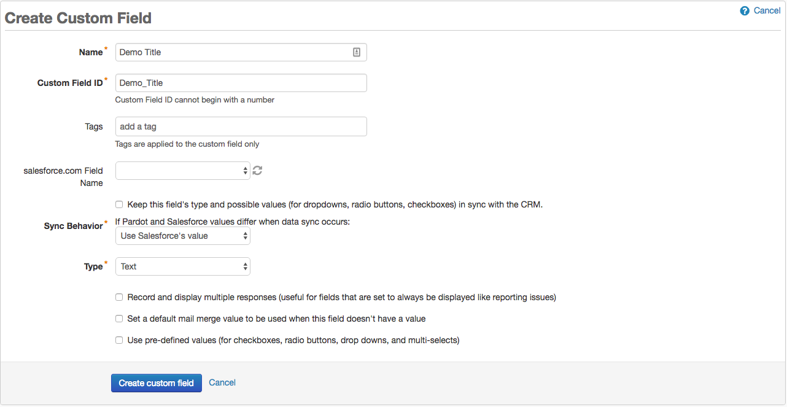Enable Use pre-defined values checkbox
Viewport: 787px width, 407px height.
point(119,340)
